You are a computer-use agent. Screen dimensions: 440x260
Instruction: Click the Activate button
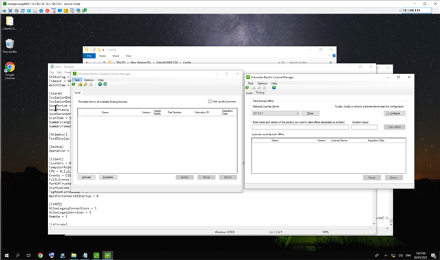[x=87, y=177]
